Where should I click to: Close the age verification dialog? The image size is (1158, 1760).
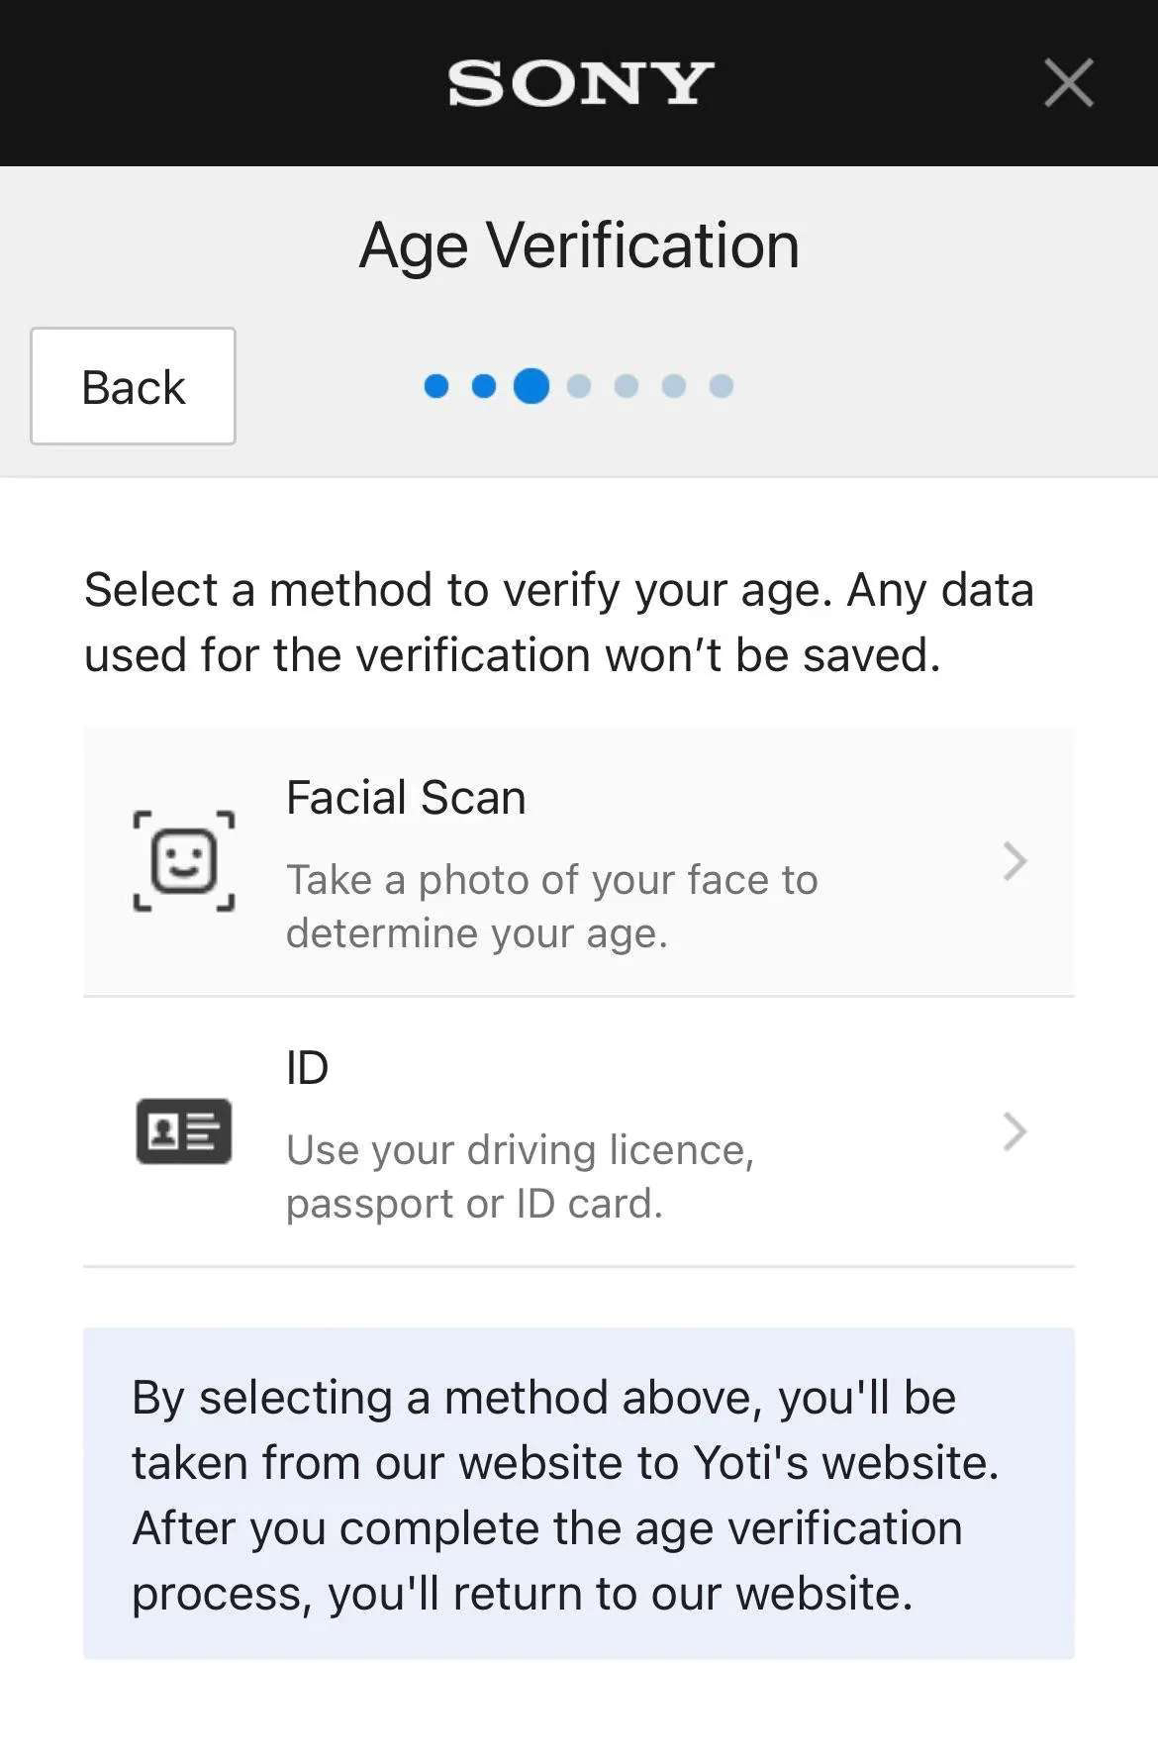tap(1069, 82)
